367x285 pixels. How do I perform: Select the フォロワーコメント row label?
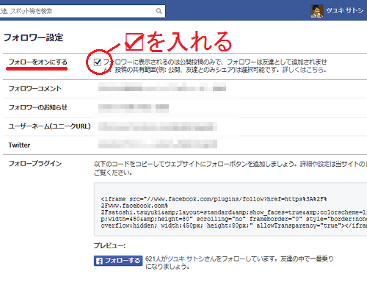pos(35,88)
